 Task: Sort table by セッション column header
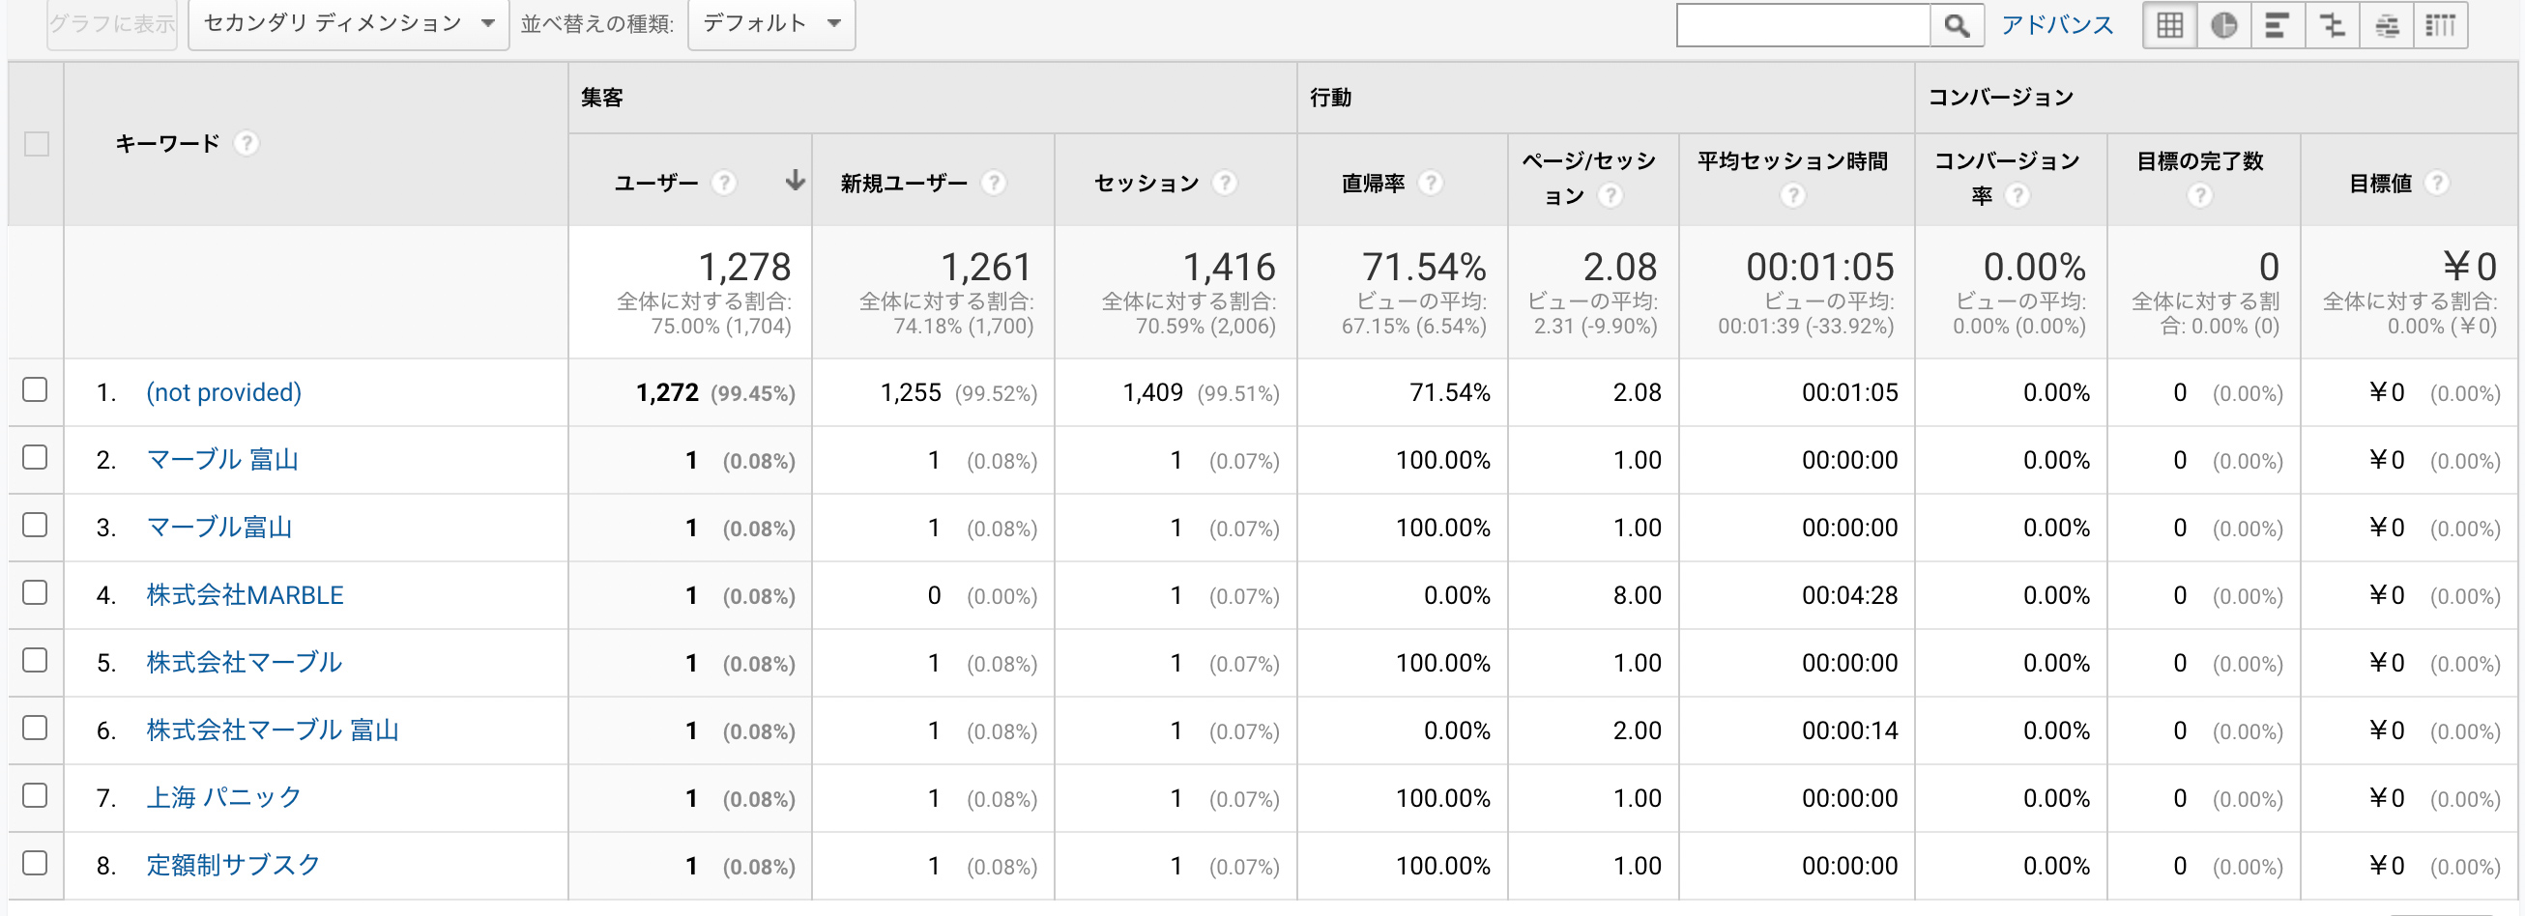coord(1146,184)
